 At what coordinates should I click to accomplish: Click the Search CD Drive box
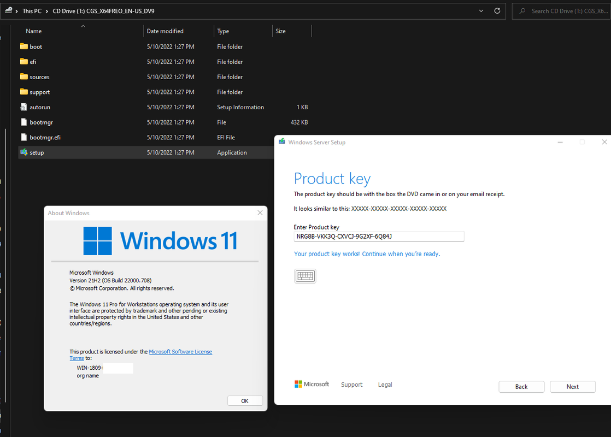point(561,11)
